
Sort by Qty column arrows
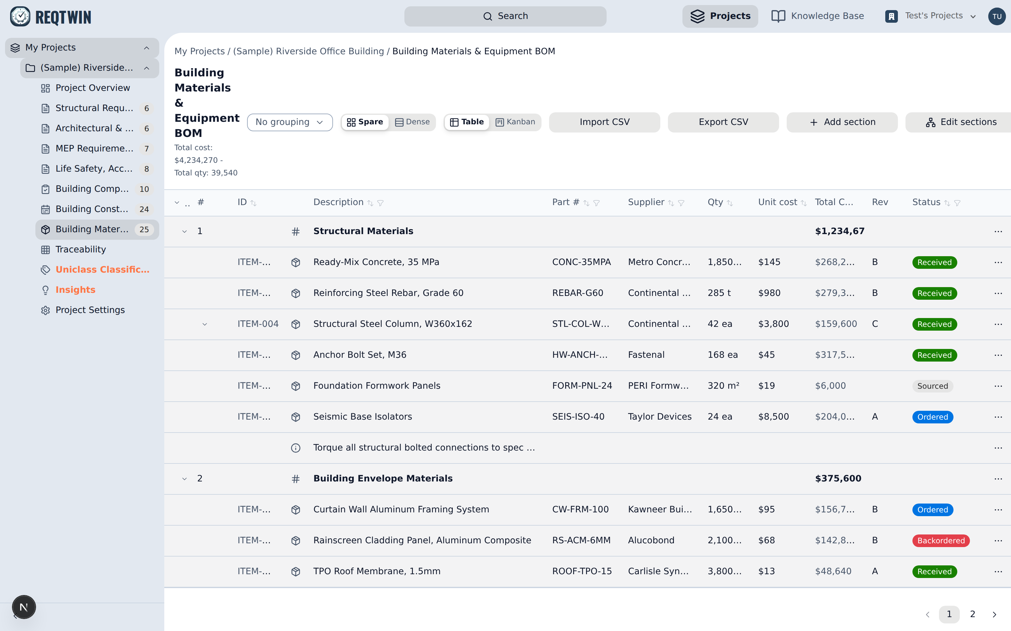(730, 203)
